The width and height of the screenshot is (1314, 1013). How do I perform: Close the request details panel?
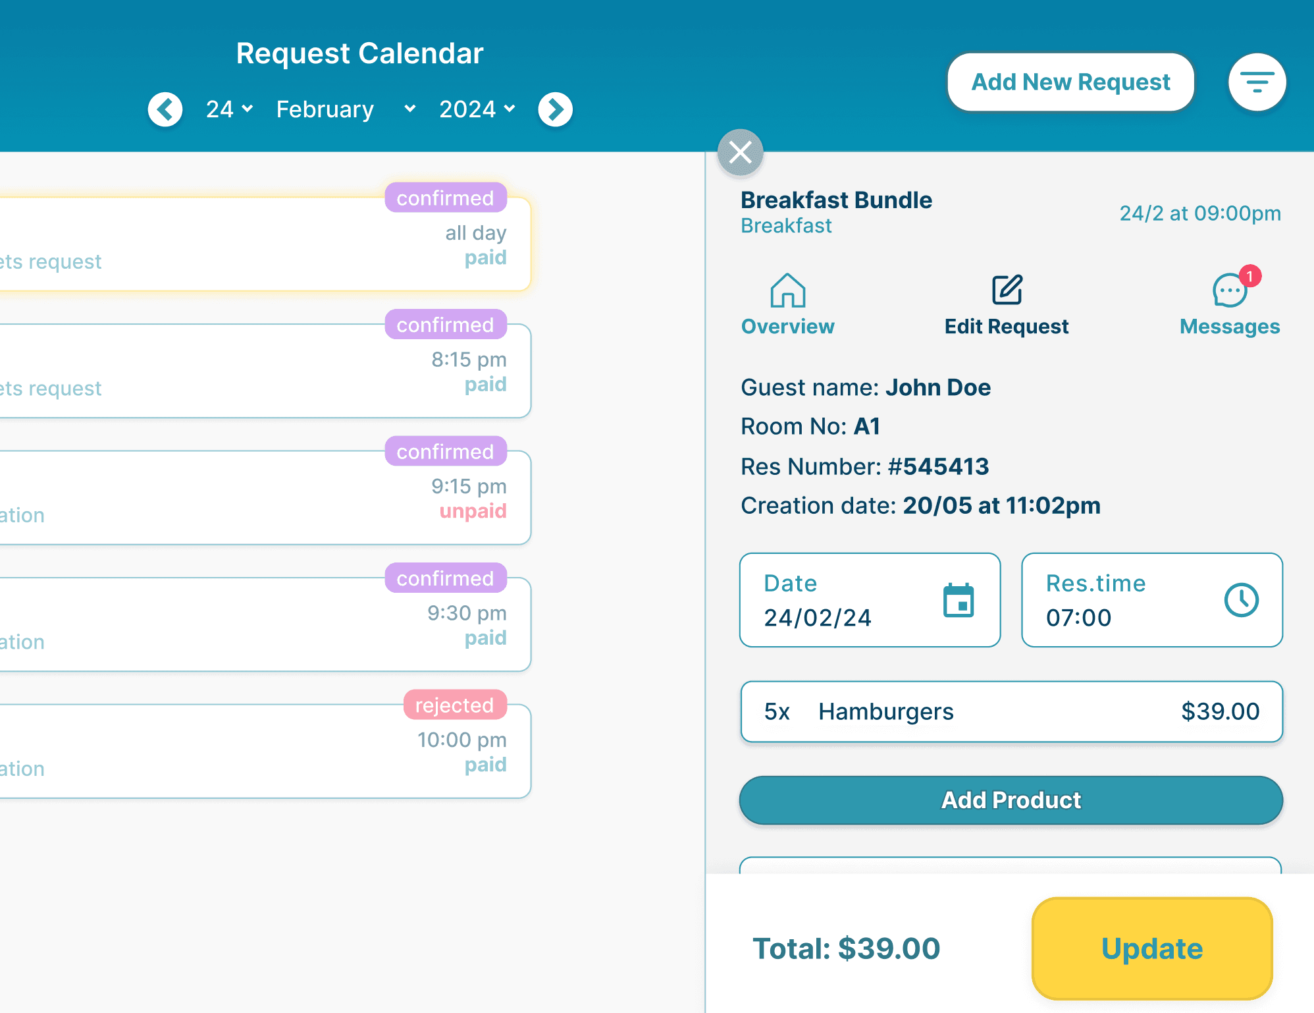[x=740, y=153]
